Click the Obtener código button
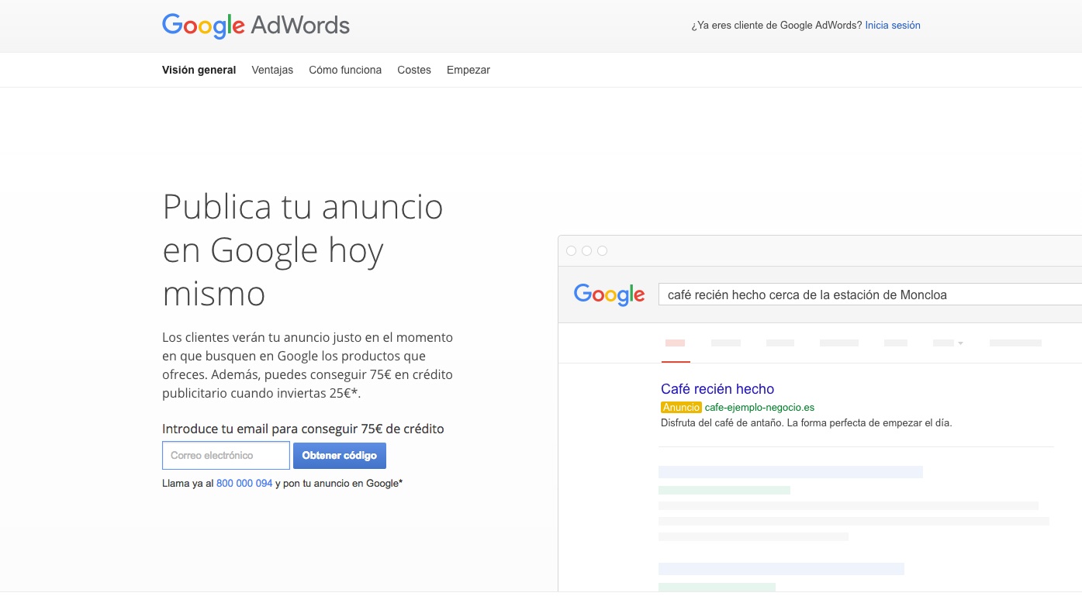The height and width of the screenshot is (610, 1082). tap(340, 455)
